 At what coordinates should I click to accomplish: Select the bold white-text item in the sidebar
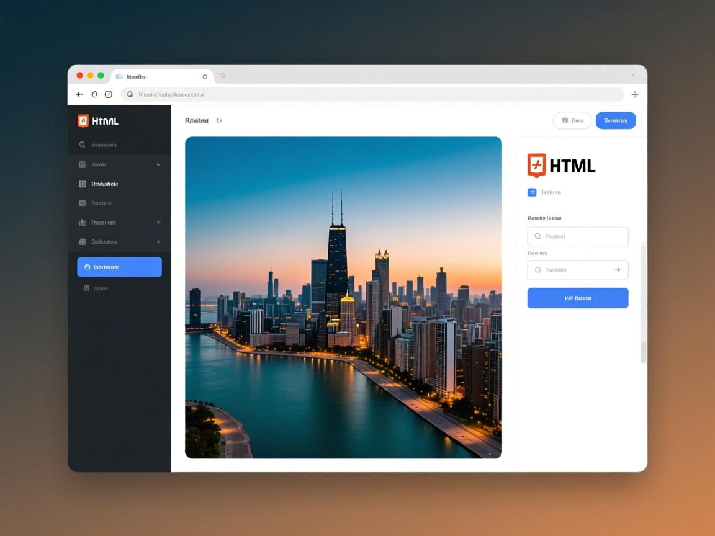click(x=104, y=184)
